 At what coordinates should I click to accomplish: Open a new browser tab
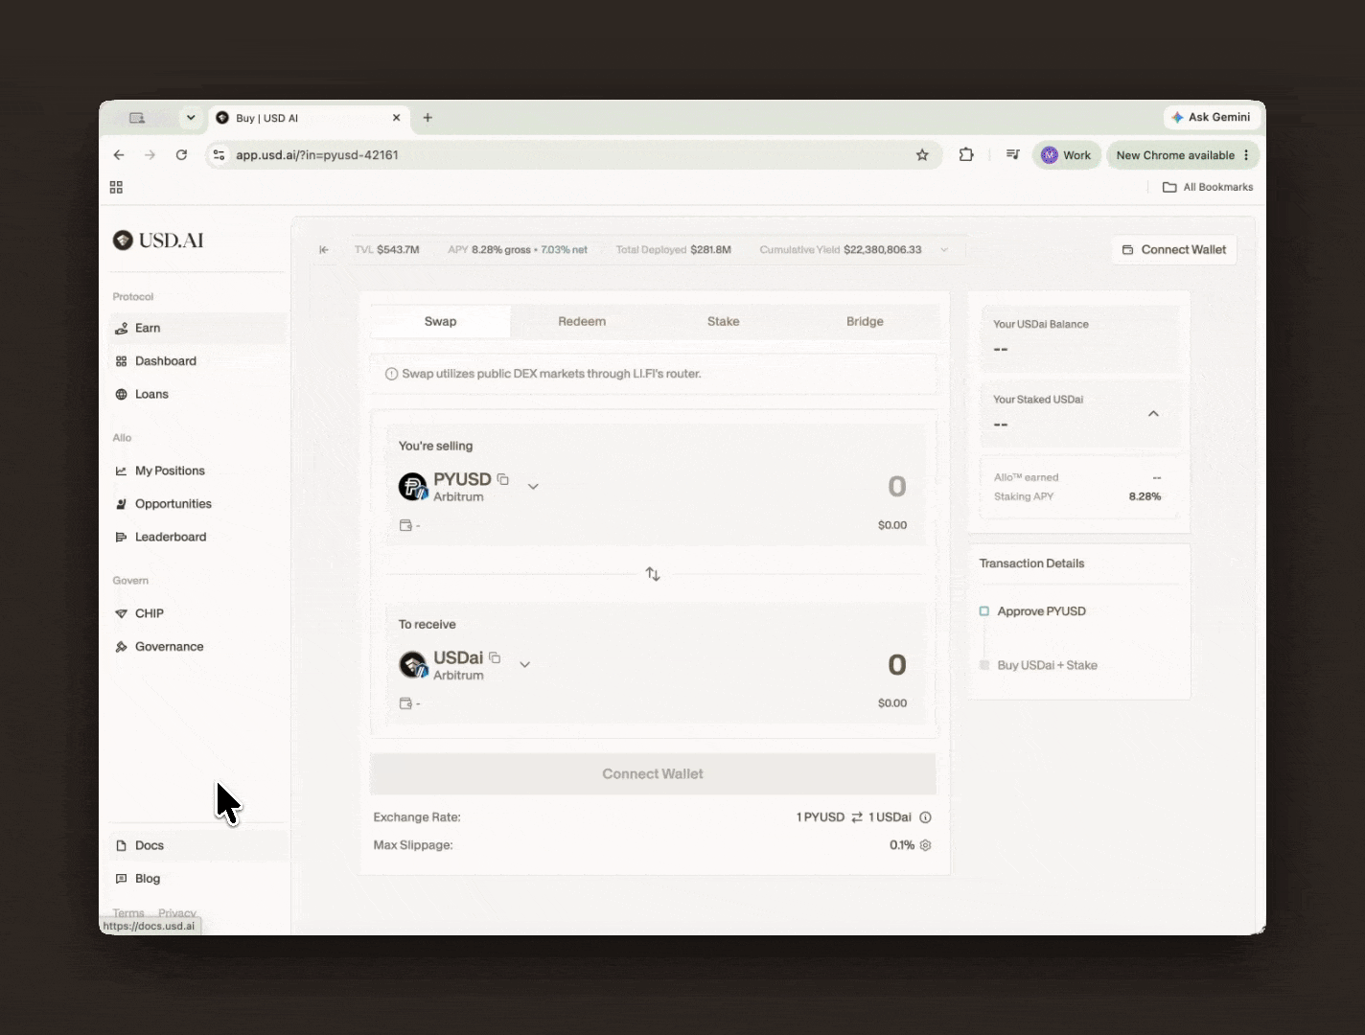tap(428, 118)
